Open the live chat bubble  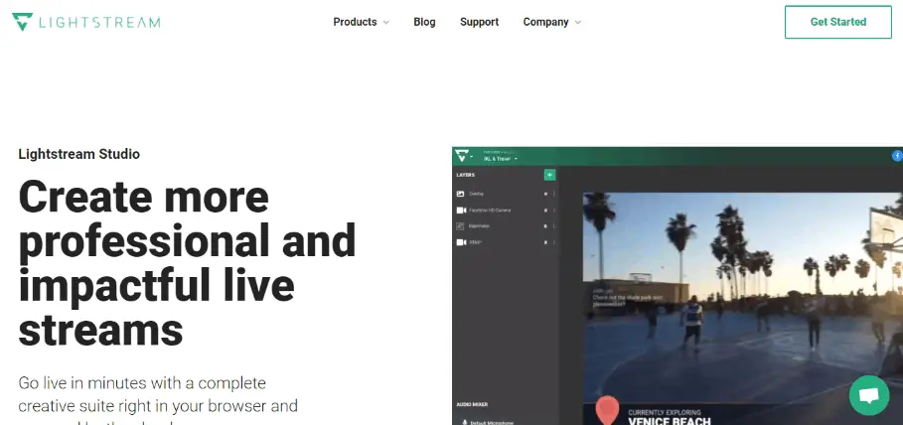(x=869, y=395)
